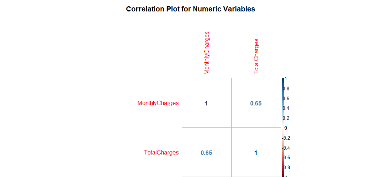Screen dimensions: 382x177
Task: Select the MonthlyCharges row label
Action: (x=158, y=103)
